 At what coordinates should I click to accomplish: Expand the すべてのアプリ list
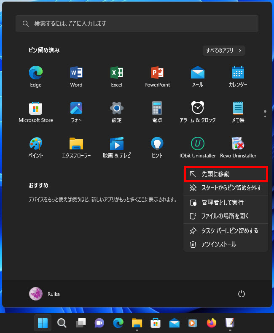(x=223, y=51)
